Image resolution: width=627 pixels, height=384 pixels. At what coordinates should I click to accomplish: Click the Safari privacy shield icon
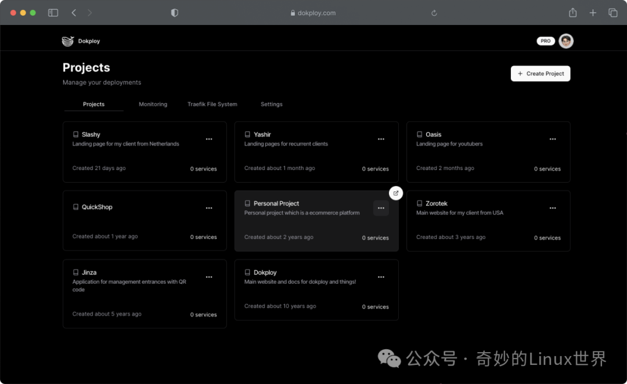[174, 13]
